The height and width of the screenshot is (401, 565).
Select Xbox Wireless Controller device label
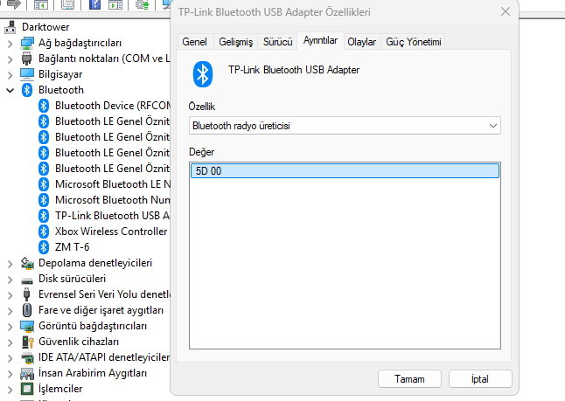[x=111, y=232]
